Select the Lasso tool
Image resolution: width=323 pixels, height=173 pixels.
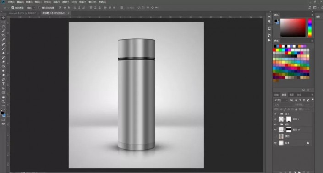point(3,27)
